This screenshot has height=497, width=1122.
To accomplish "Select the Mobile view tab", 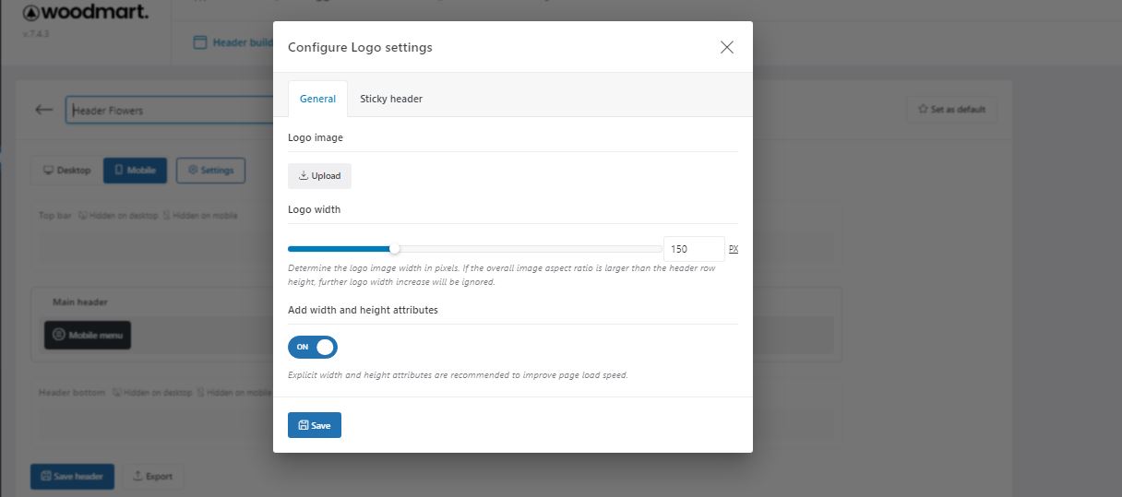I will point(135,171).
